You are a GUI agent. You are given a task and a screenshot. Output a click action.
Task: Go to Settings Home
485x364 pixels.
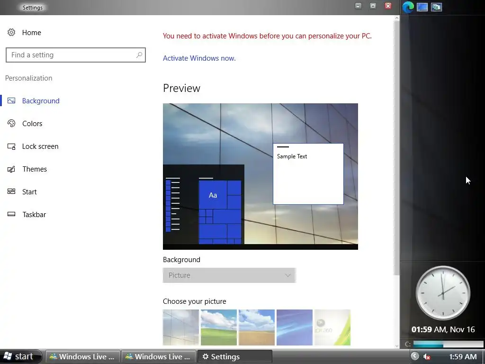pyautogui.click(x=32, y=33)
